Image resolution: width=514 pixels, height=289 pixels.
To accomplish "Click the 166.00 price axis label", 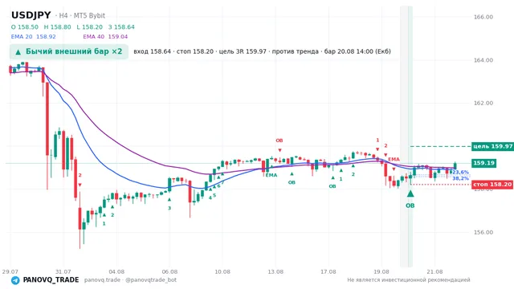I will [x=483, y=17].
